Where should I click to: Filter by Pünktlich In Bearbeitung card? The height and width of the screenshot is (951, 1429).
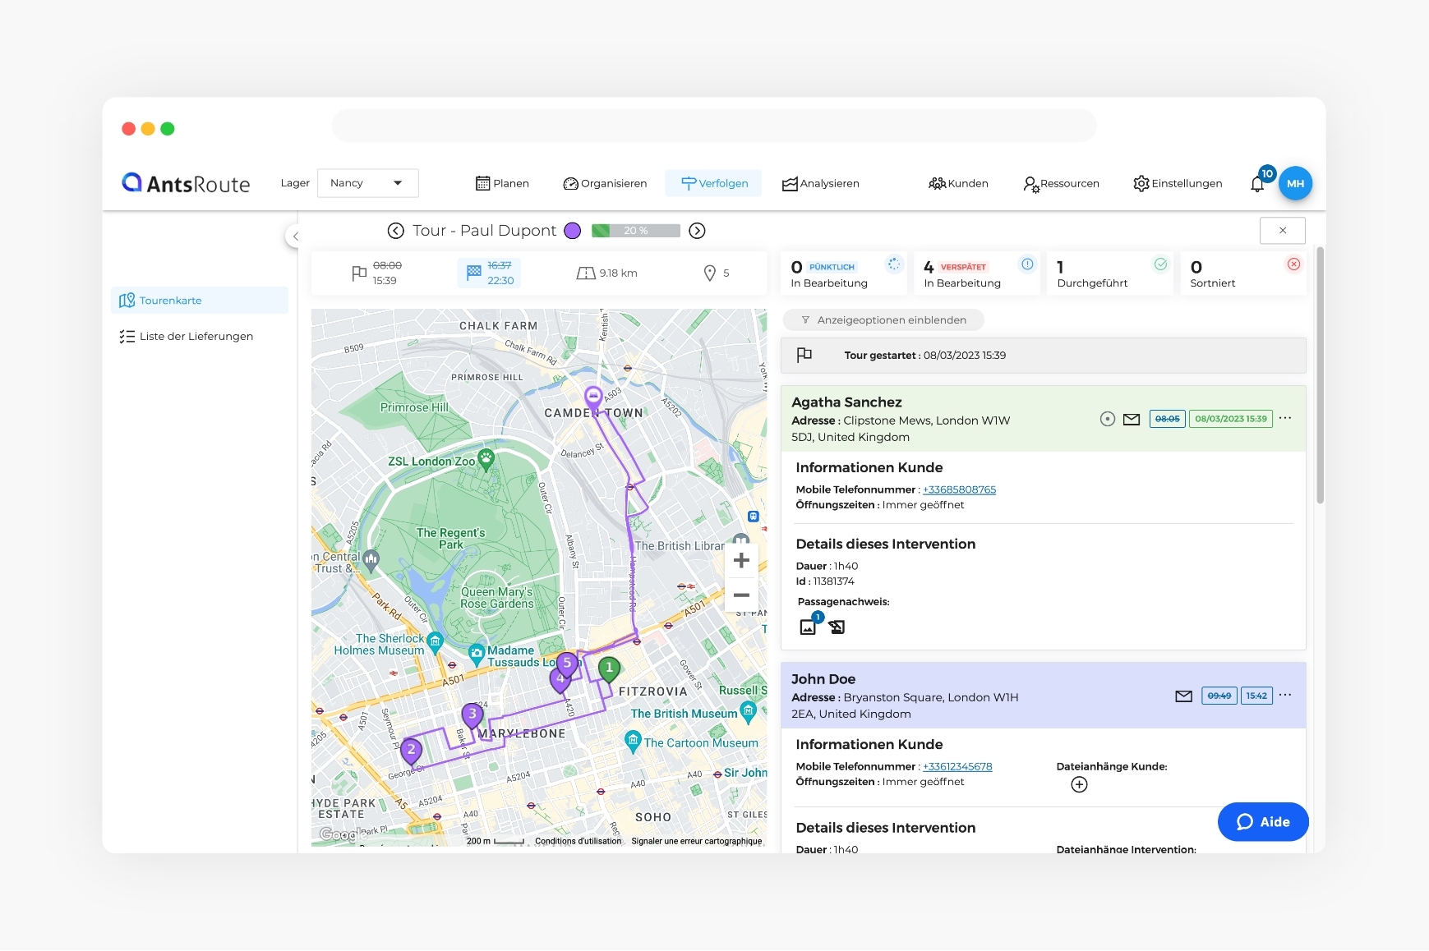(844, 273)
